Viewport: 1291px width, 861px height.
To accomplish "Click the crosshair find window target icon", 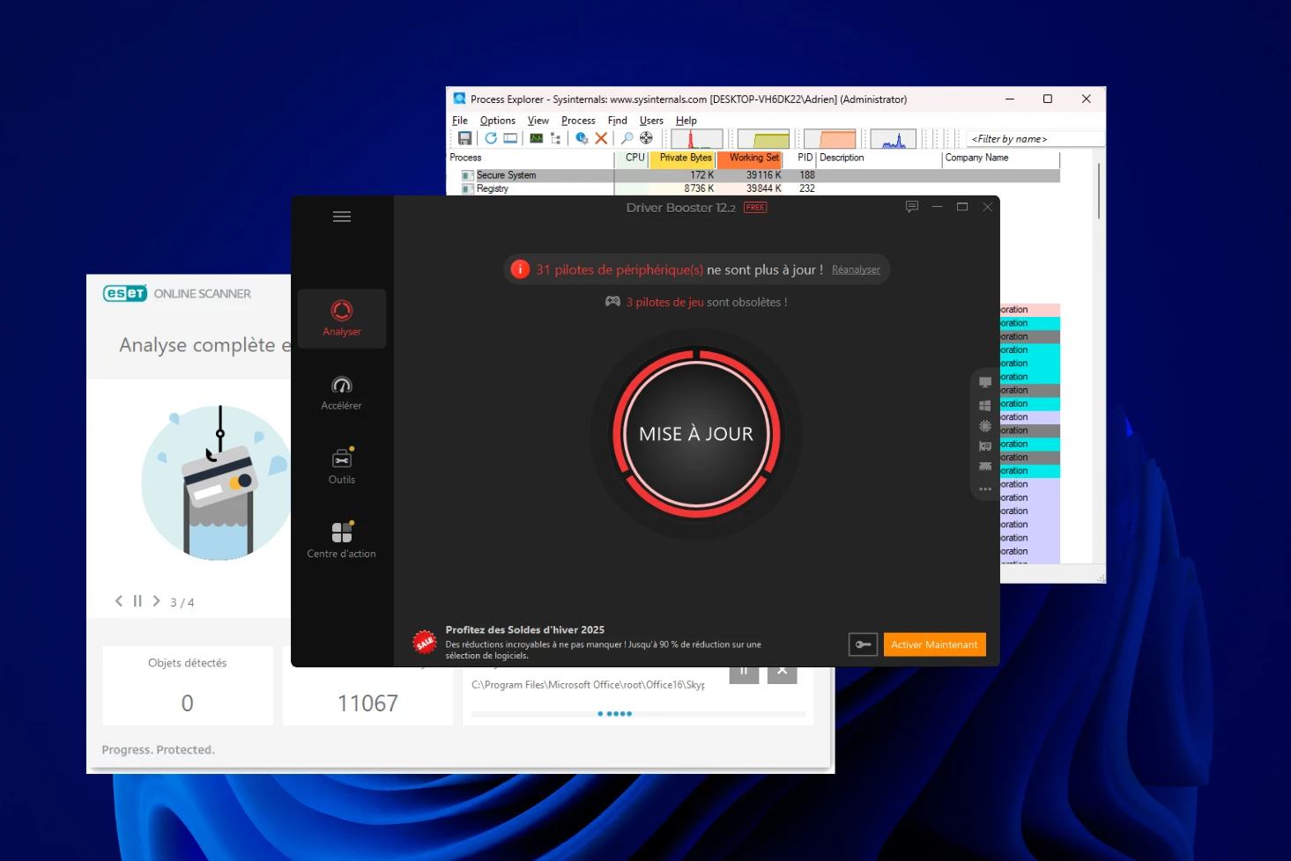I will 646,138.
